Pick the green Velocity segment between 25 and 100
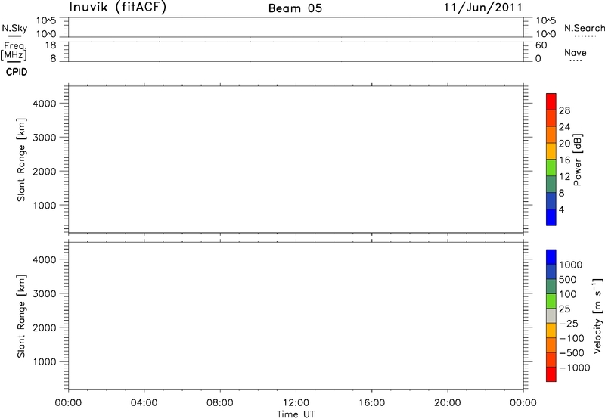This screenshot has height=419, width=605. [x=551, y=301]
